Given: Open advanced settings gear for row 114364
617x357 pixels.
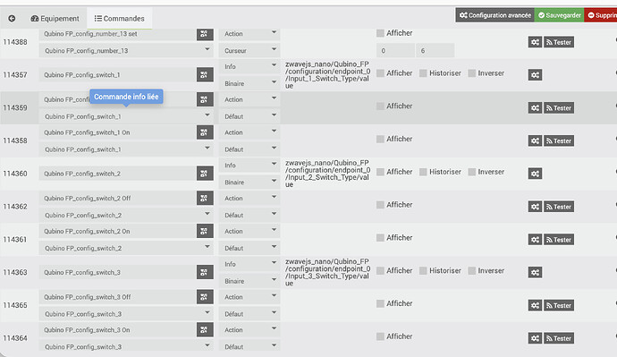Looking at the screenshot, I should click(535, 338).
